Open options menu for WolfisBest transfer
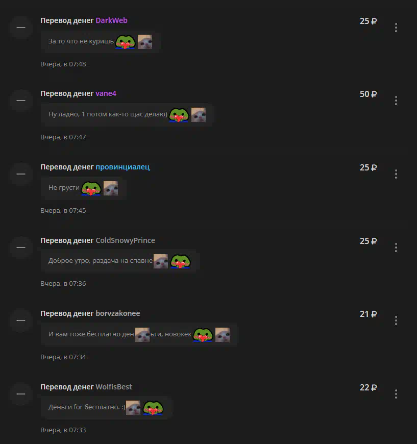Screen dimensions: 417x444 point(396,393)
